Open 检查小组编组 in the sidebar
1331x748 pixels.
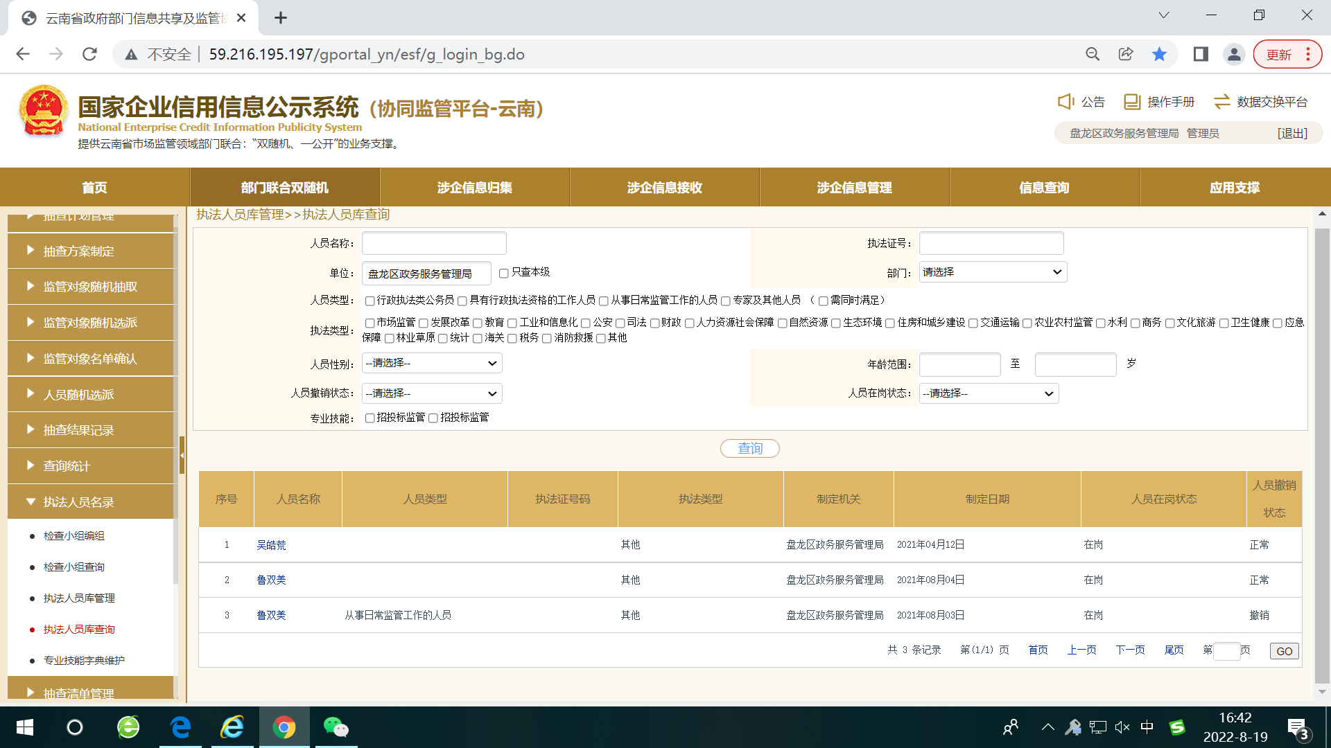[x=74, y=535]
